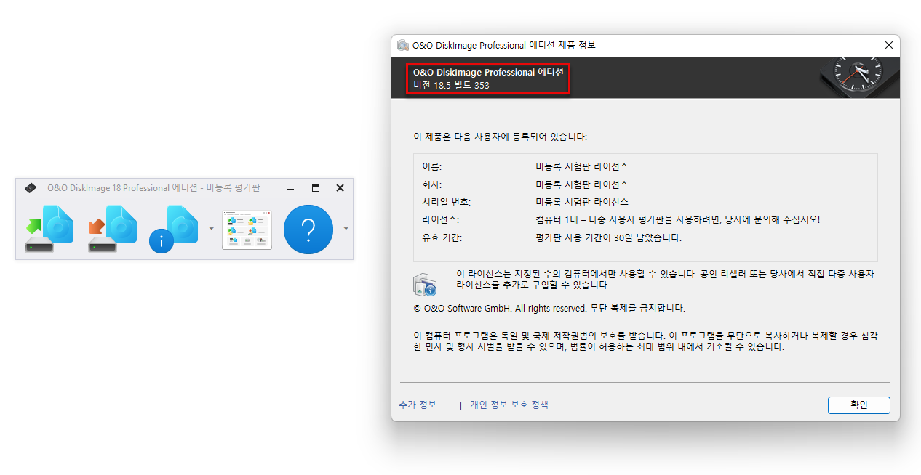Close the product information dialog

[x=888, y=45]
